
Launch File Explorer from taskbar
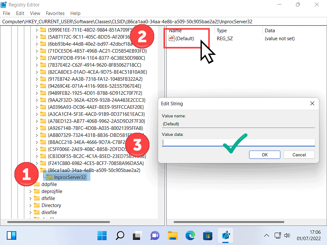pos(173,236)
